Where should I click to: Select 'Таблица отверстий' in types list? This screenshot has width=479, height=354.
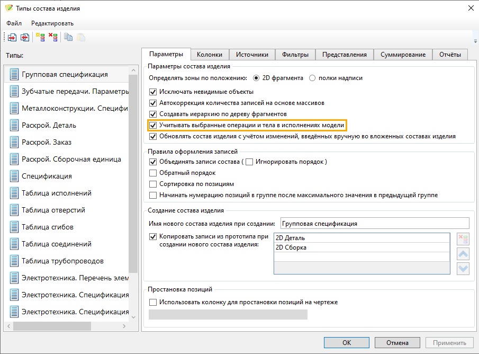click(53, 210)
